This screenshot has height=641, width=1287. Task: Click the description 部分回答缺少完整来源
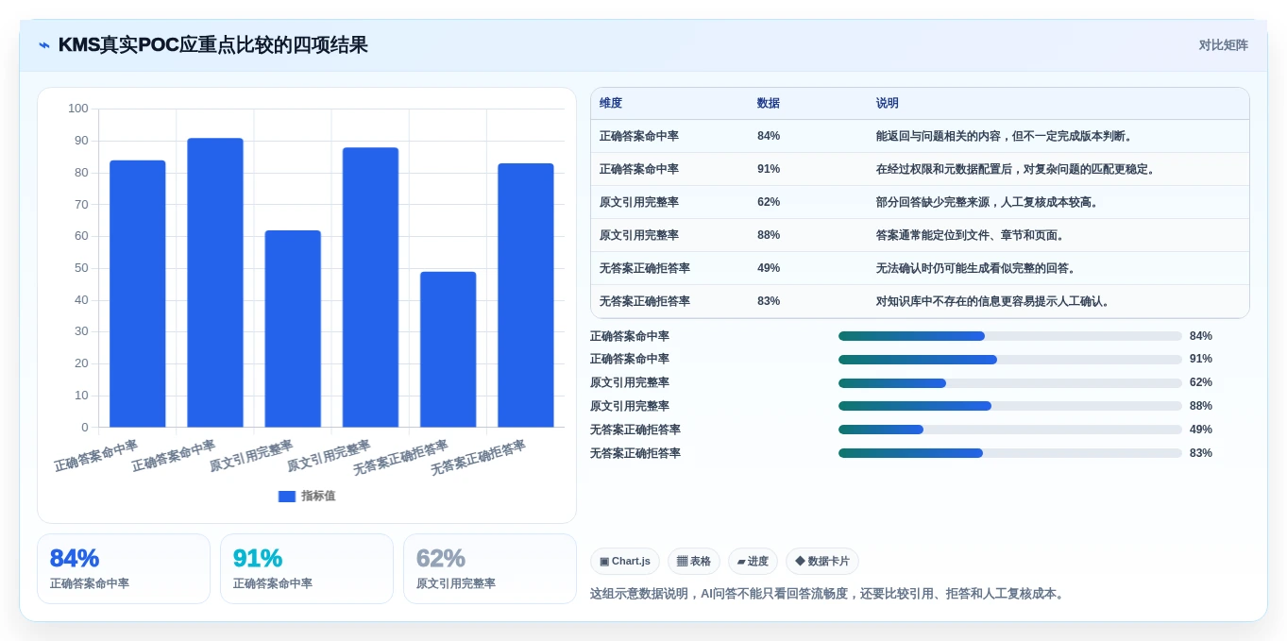tap(988, 202)
